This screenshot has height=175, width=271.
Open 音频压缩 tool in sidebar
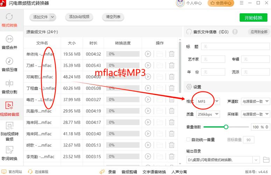[x=9, y=64]
